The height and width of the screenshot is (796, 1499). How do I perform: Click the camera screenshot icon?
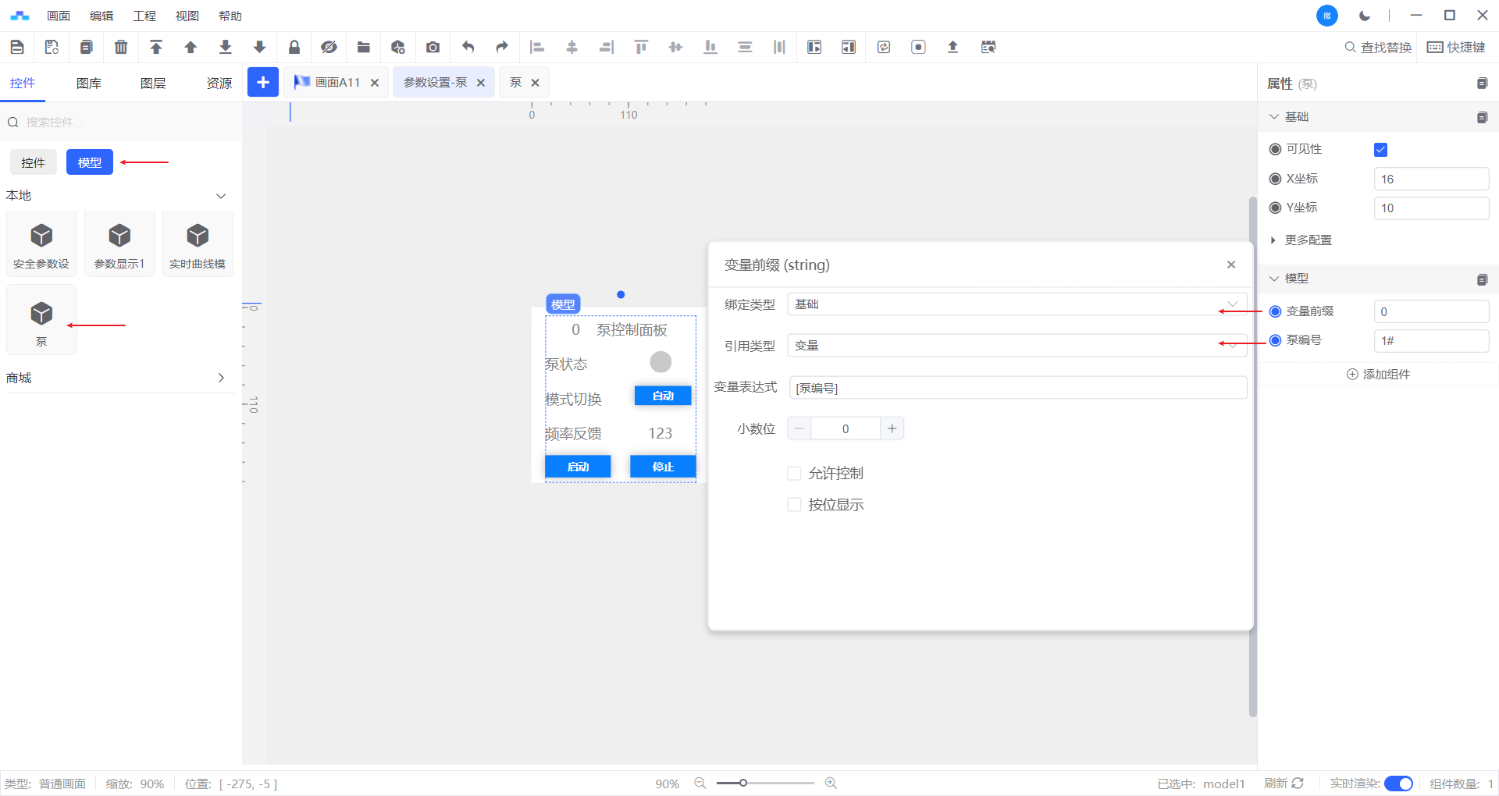point(433,48)
